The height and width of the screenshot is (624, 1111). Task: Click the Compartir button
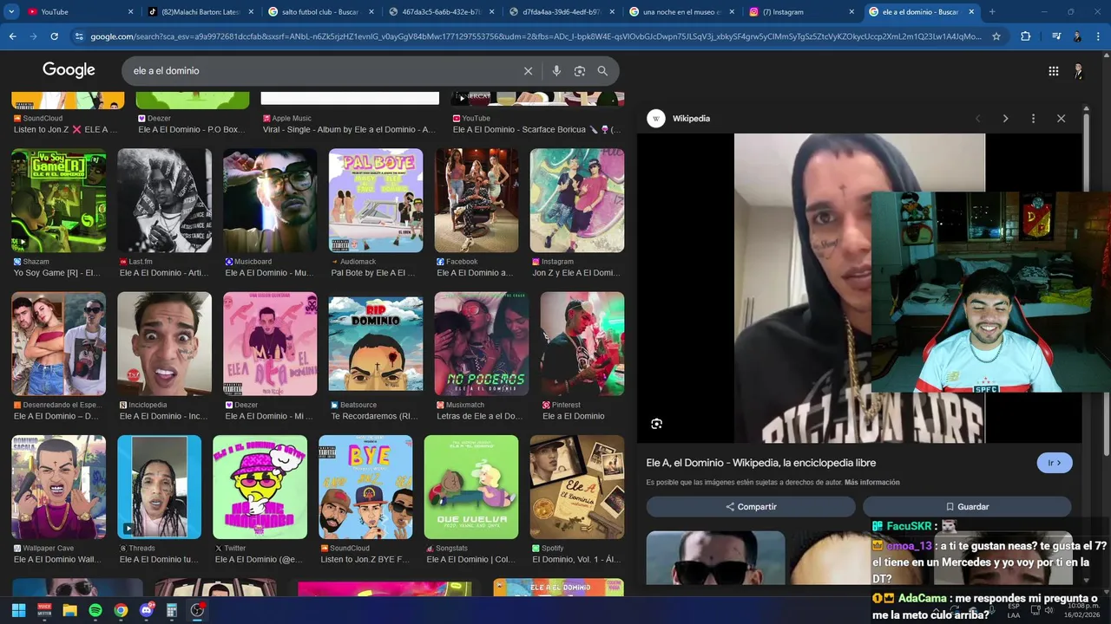coord(751,507)
